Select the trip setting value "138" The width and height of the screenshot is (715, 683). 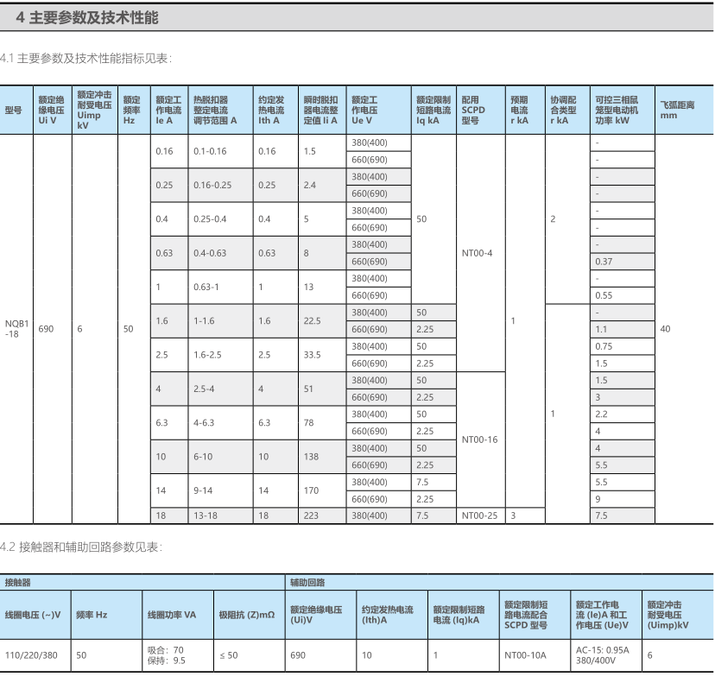click(x=311, y=457)
